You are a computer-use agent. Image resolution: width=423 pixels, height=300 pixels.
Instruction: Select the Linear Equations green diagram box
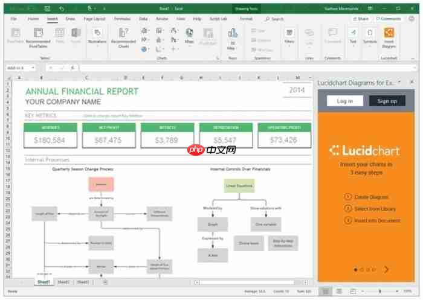click(239, 186)
